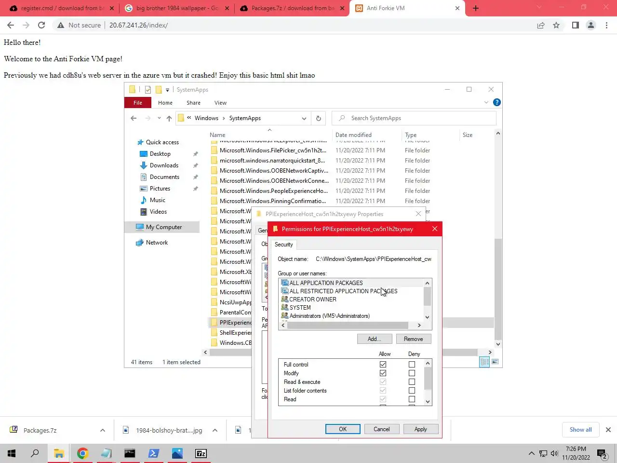Click OK in Permissions dialog

(343, 429)
